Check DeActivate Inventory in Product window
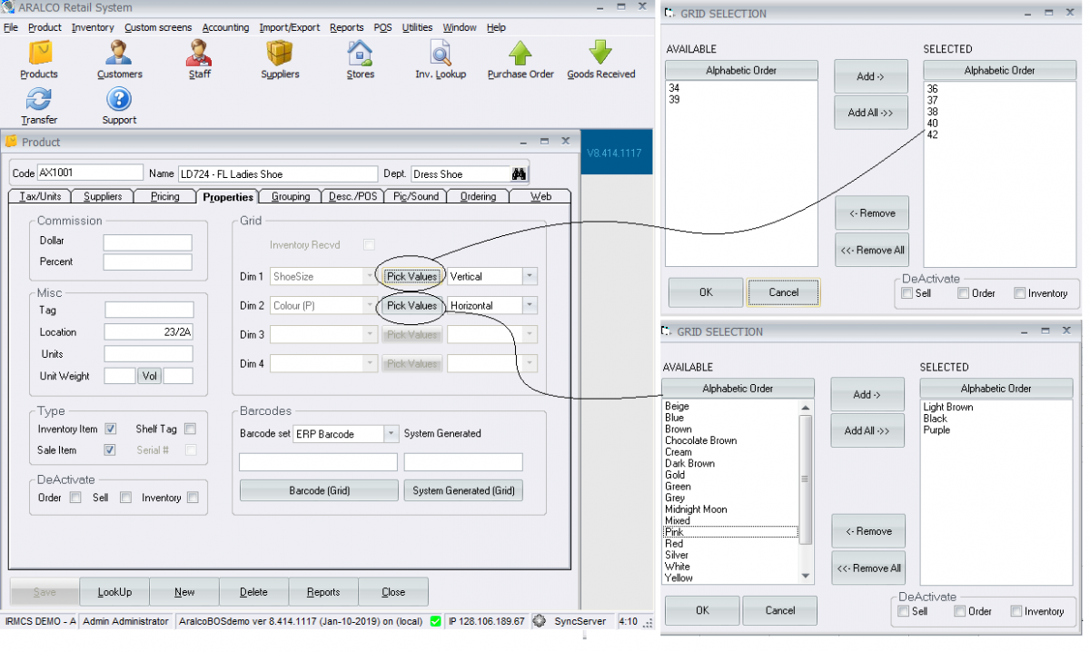Screen dimensions: 1090x652 coord(193,498)
